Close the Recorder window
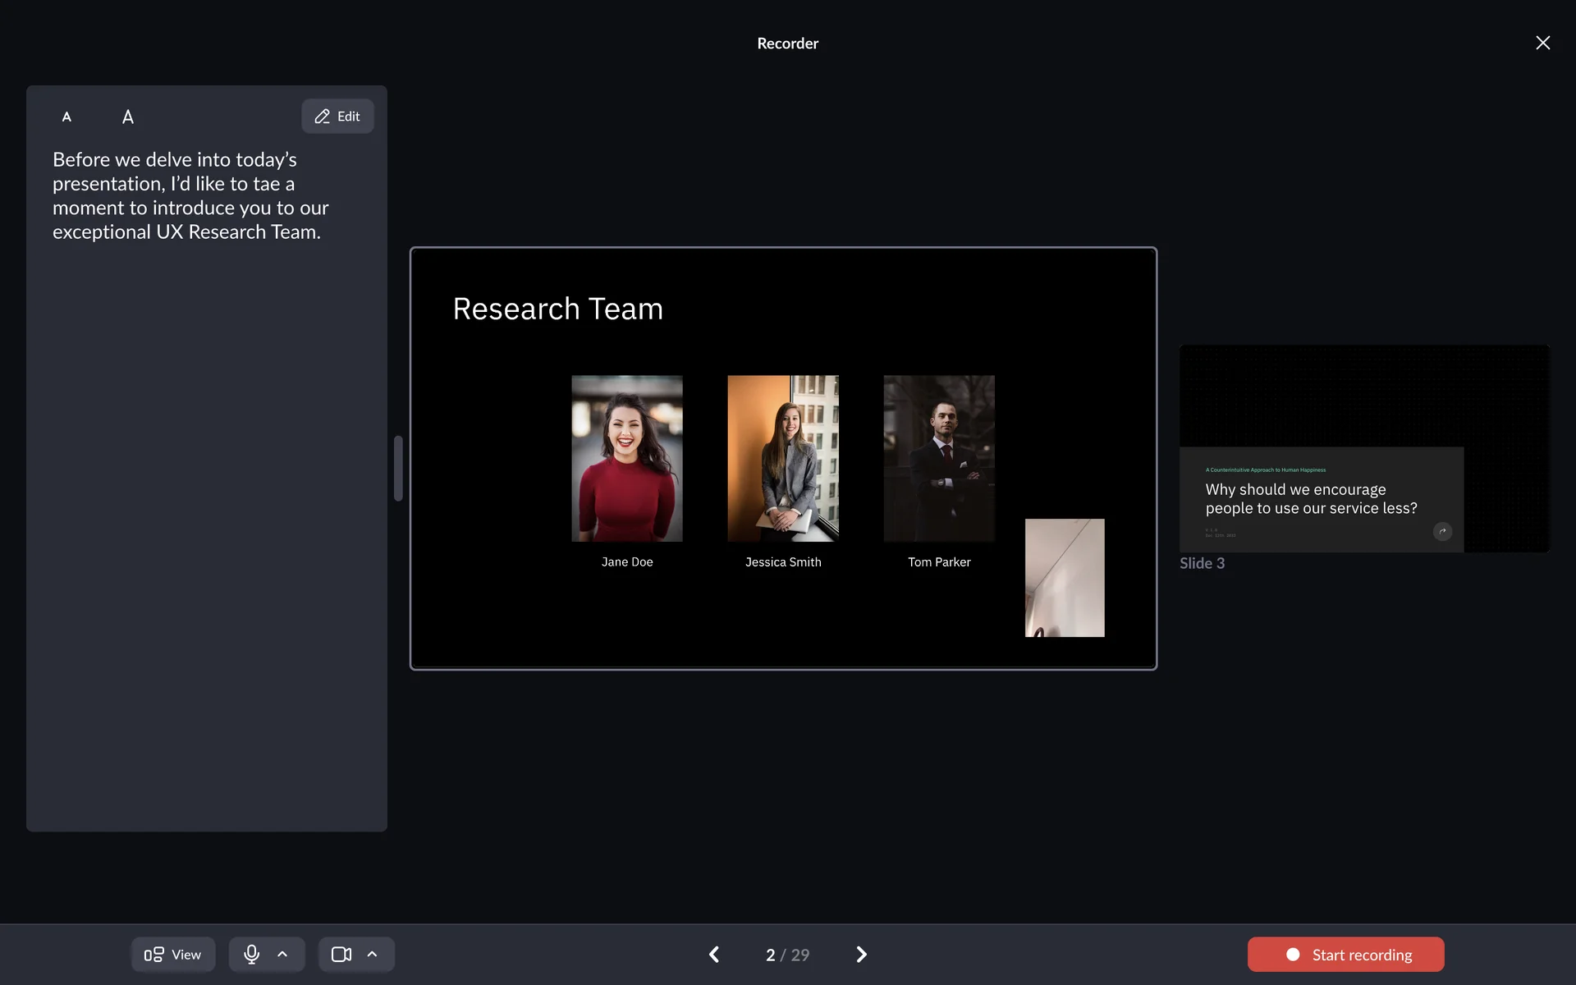Screen dimensions: 1576x985 click(x=1542, y=43)
